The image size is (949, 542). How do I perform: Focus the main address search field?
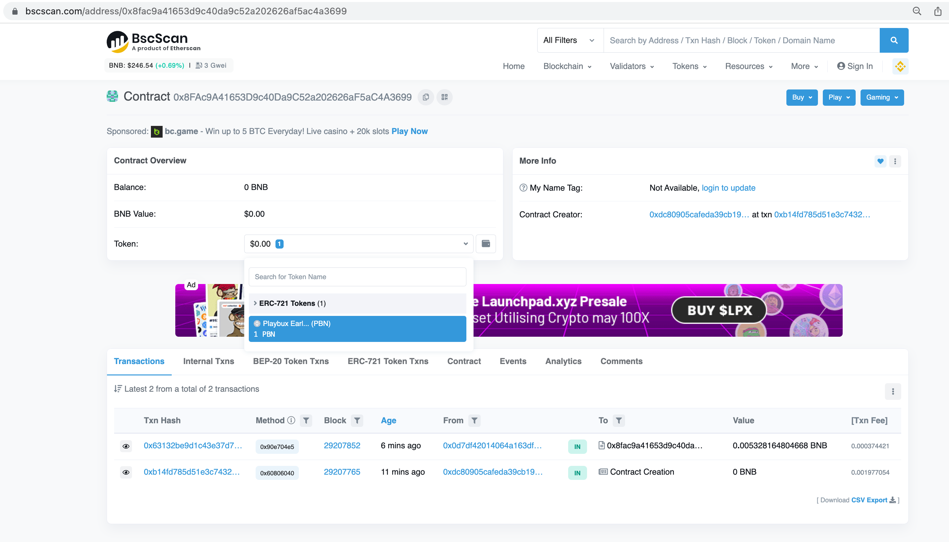[x=742, y=40]
